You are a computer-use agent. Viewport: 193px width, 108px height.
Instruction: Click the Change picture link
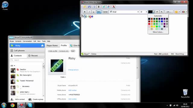73,70
